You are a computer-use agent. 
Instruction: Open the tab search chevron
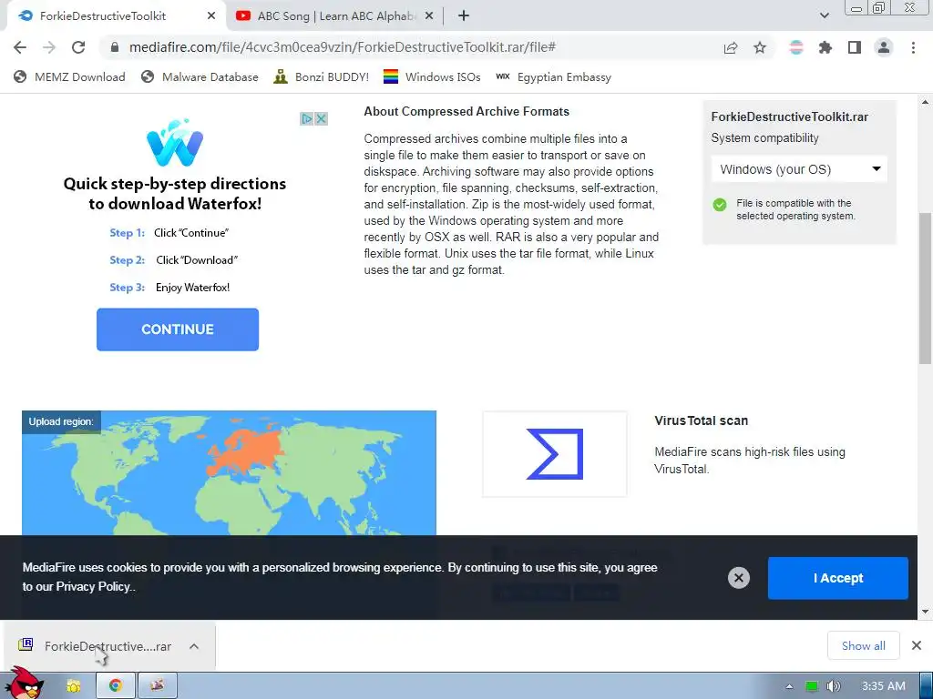click(x=824, y=15)
